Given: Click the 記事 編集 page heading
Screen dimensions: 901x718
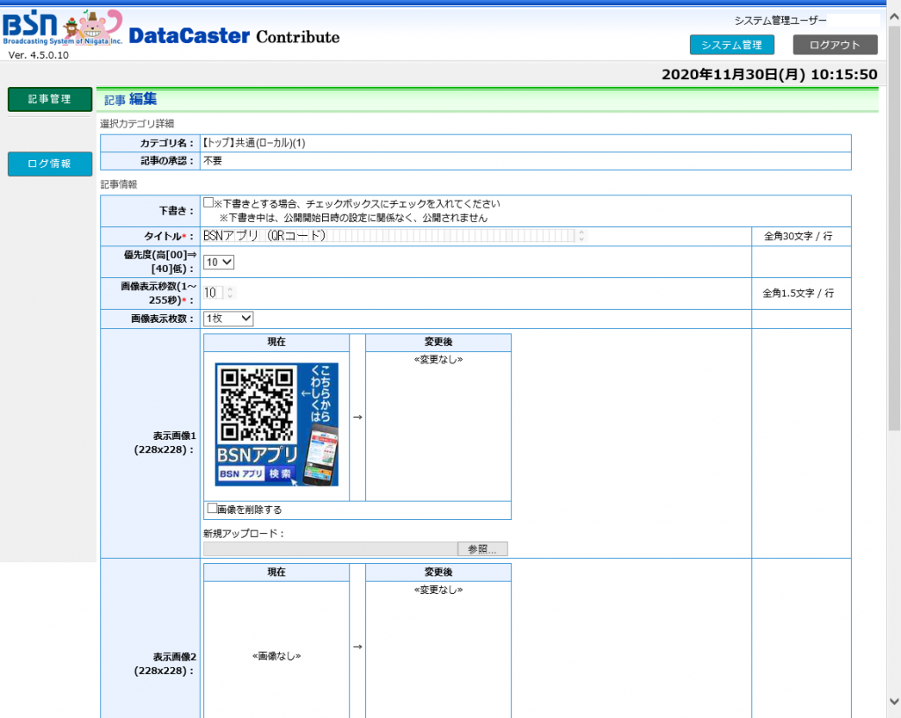Looking at the screenshot, I should [130, 99].
